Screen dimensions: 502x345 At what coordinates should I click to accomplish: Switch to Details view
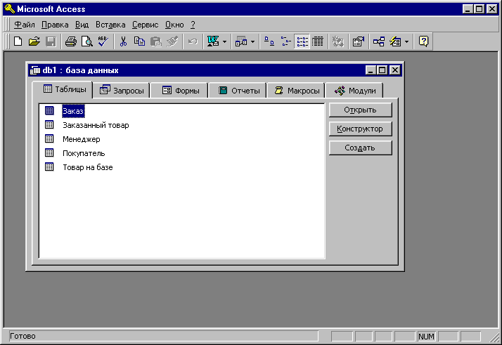pos(318,41)
